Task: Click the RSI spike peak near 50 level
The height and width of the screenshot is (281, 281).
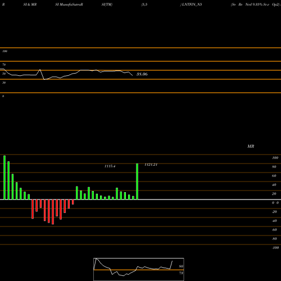Action: 40,70
